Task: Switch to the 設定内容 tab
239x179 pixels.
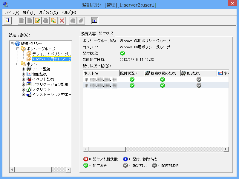Action: [x=88, y=34]
